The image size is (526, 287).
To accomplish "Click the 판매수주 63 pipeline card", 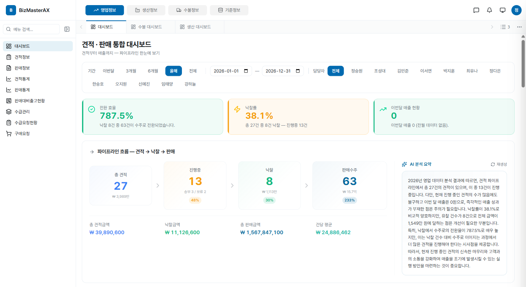I will [350, 185].
